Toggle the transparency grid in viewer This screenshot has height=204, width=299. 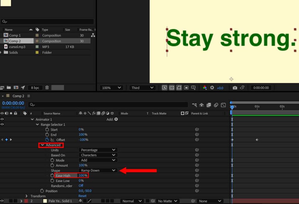[x=172, y=88]
